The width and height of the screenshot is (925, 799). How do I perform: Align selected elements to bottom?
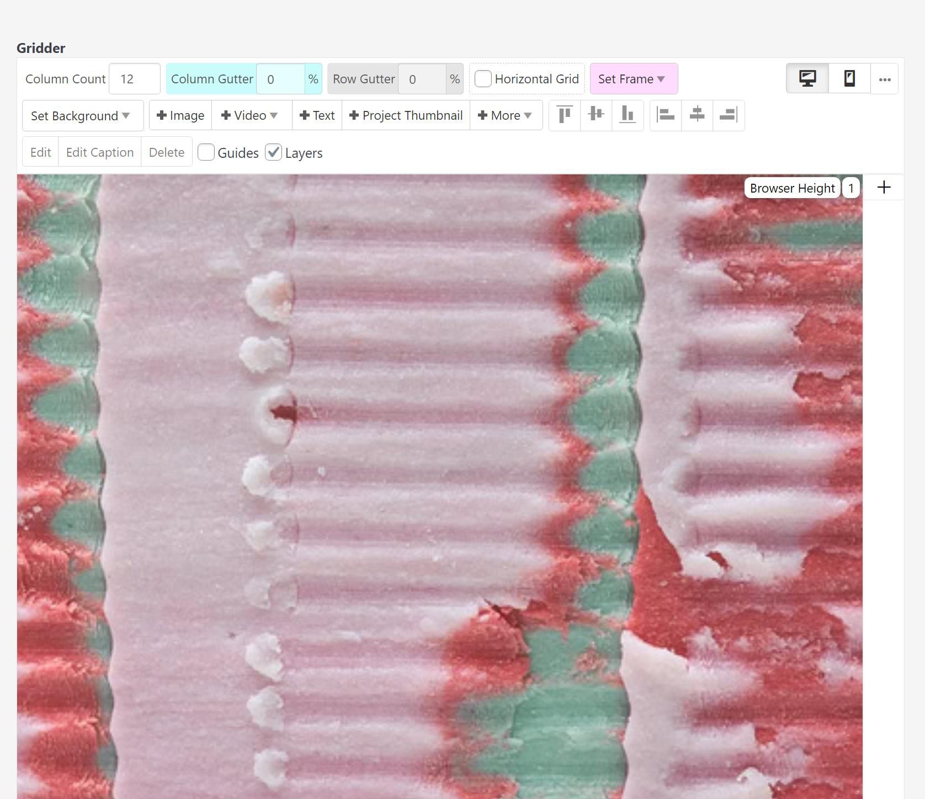[628, 115]
